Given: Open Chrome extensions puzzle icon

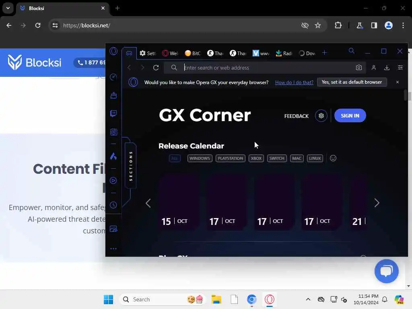Looking at the screenshot, I should click(338, 25).
